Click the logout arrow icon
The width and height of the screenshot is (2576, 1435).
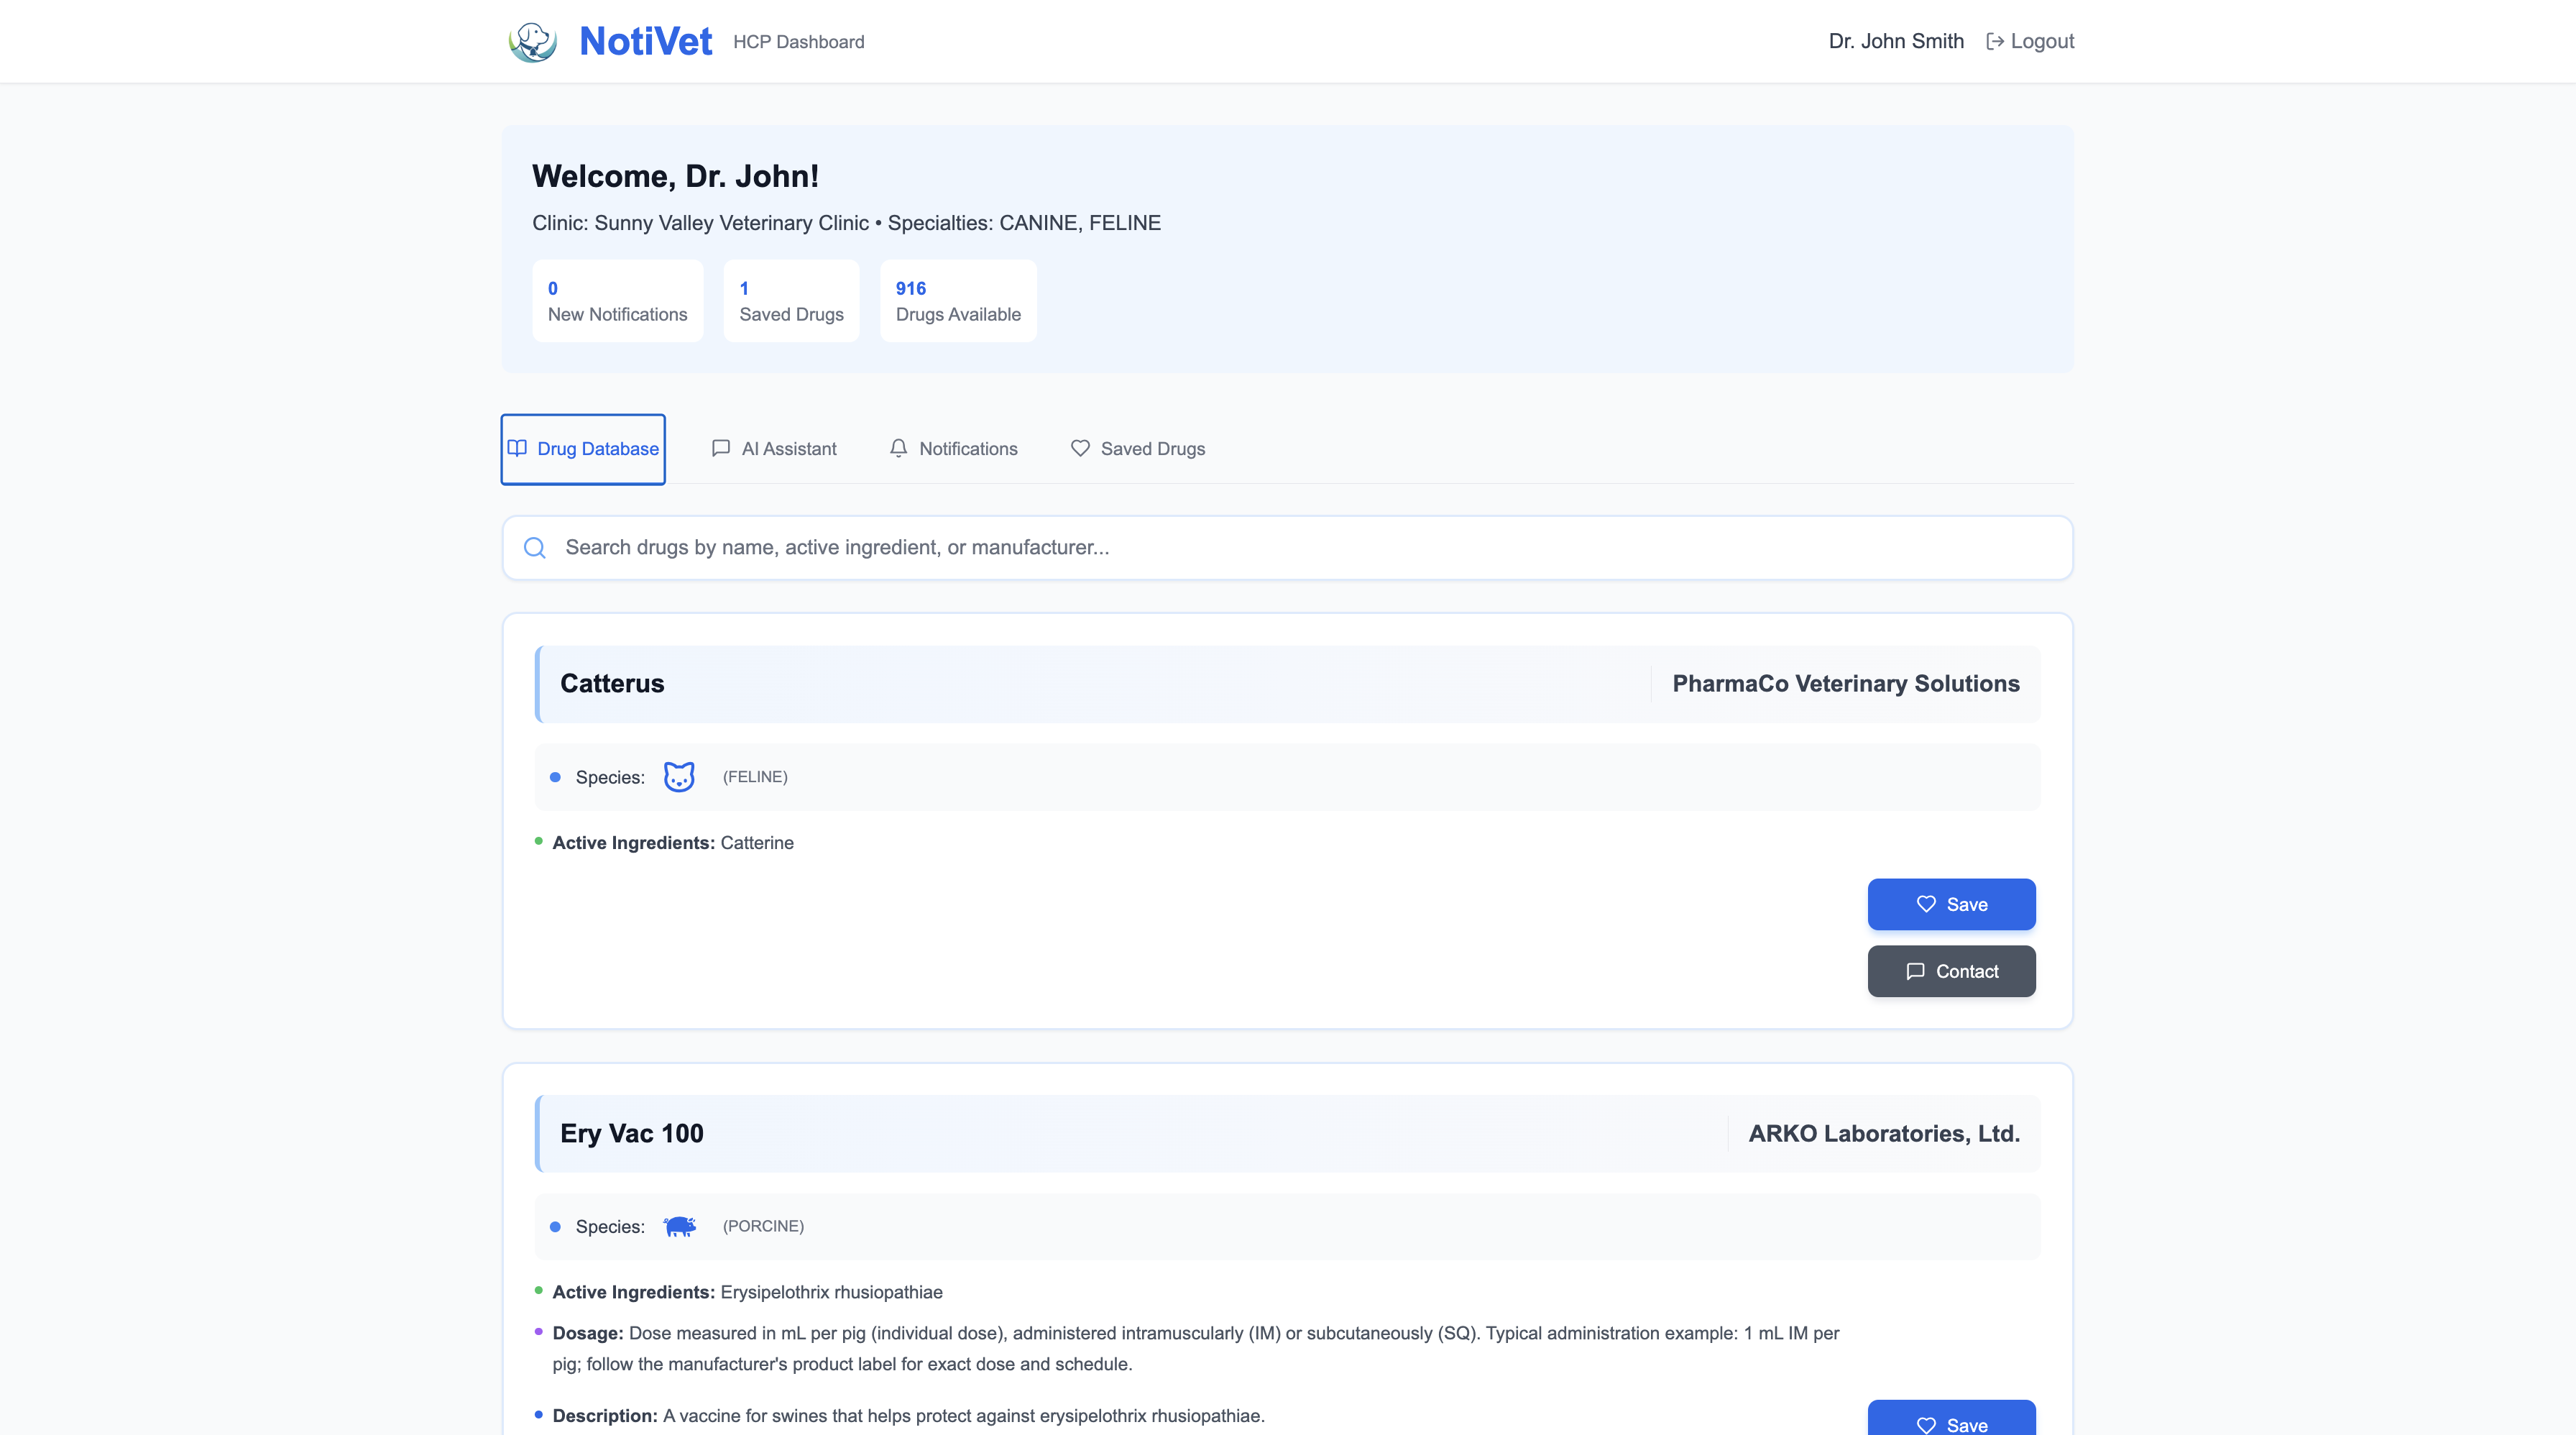pyautogui.click(x=1994, y=42)
